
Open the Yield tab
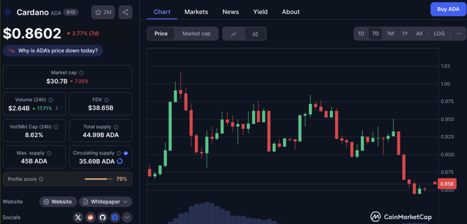[260, 12]
